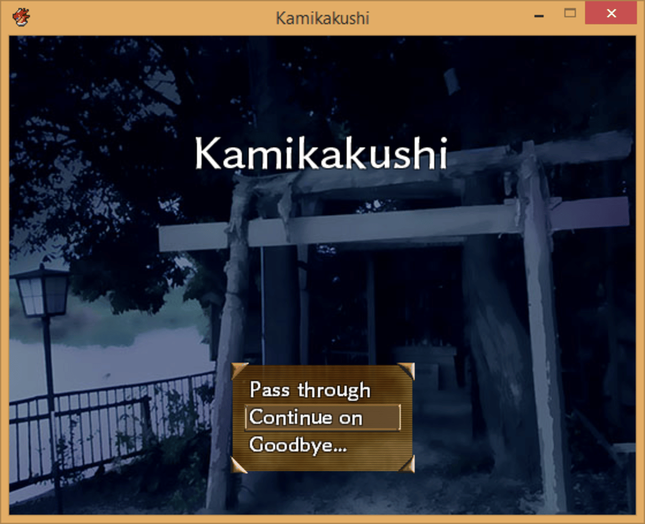Start a new game with Pass through
This screenshot has width=645, height=524.
(310, 390)
